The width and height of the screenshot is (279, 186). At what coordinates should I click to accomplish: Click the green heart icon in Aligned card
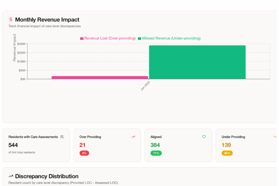point(204,137)
